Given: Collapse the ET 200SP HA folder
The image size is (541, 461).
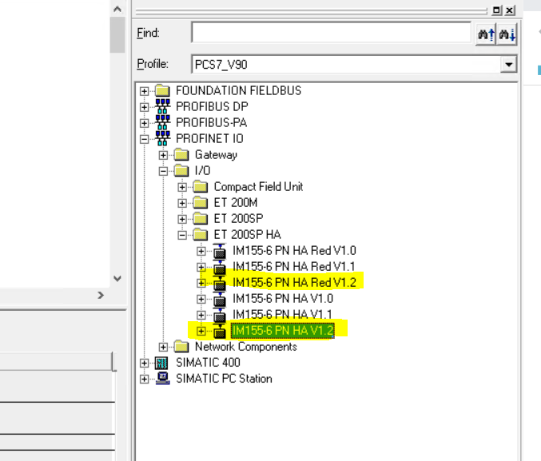Looking at the screenshot, I should point(182,235).
